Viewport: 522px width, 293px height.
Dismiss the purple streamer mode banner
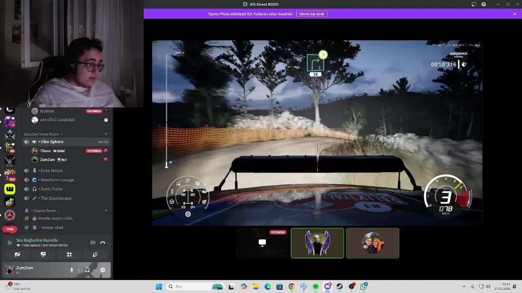tap(515, 14)
